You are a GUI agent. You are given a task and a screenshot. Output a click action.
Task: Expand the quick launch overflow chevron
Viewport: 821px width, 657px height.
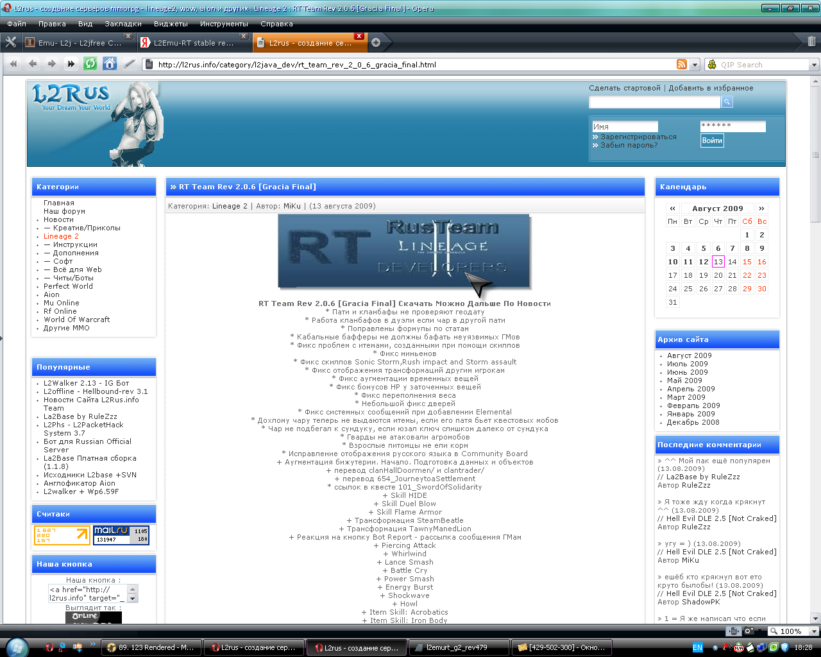[x=92, y=644]
